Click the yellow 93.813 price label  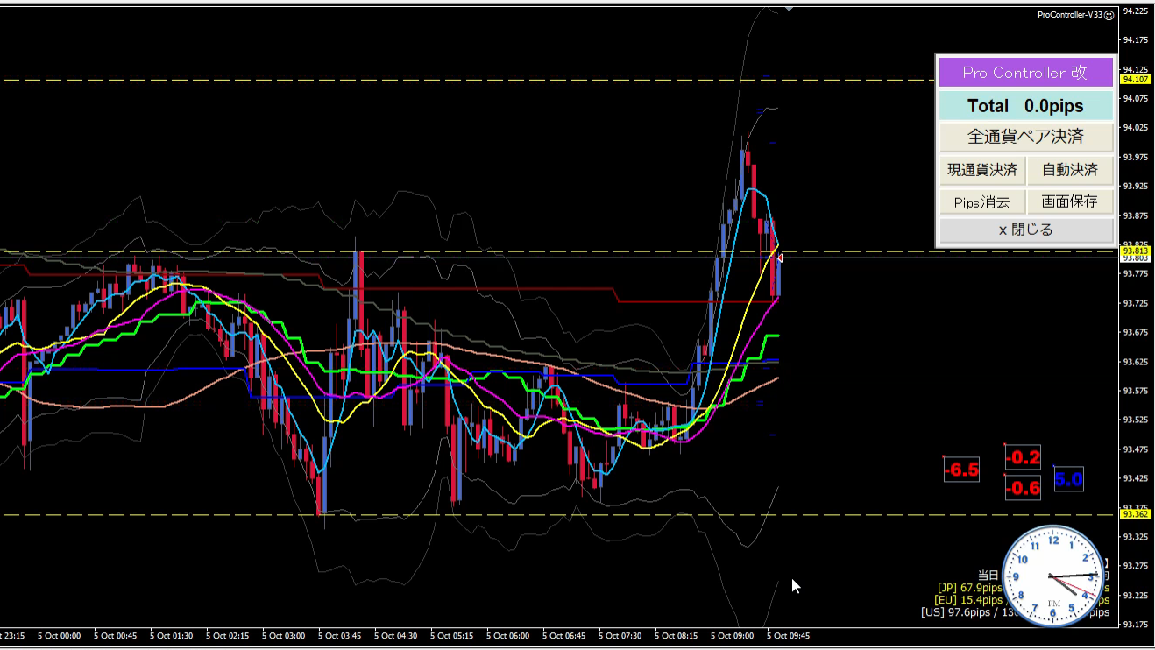[x=1137, y=251]
